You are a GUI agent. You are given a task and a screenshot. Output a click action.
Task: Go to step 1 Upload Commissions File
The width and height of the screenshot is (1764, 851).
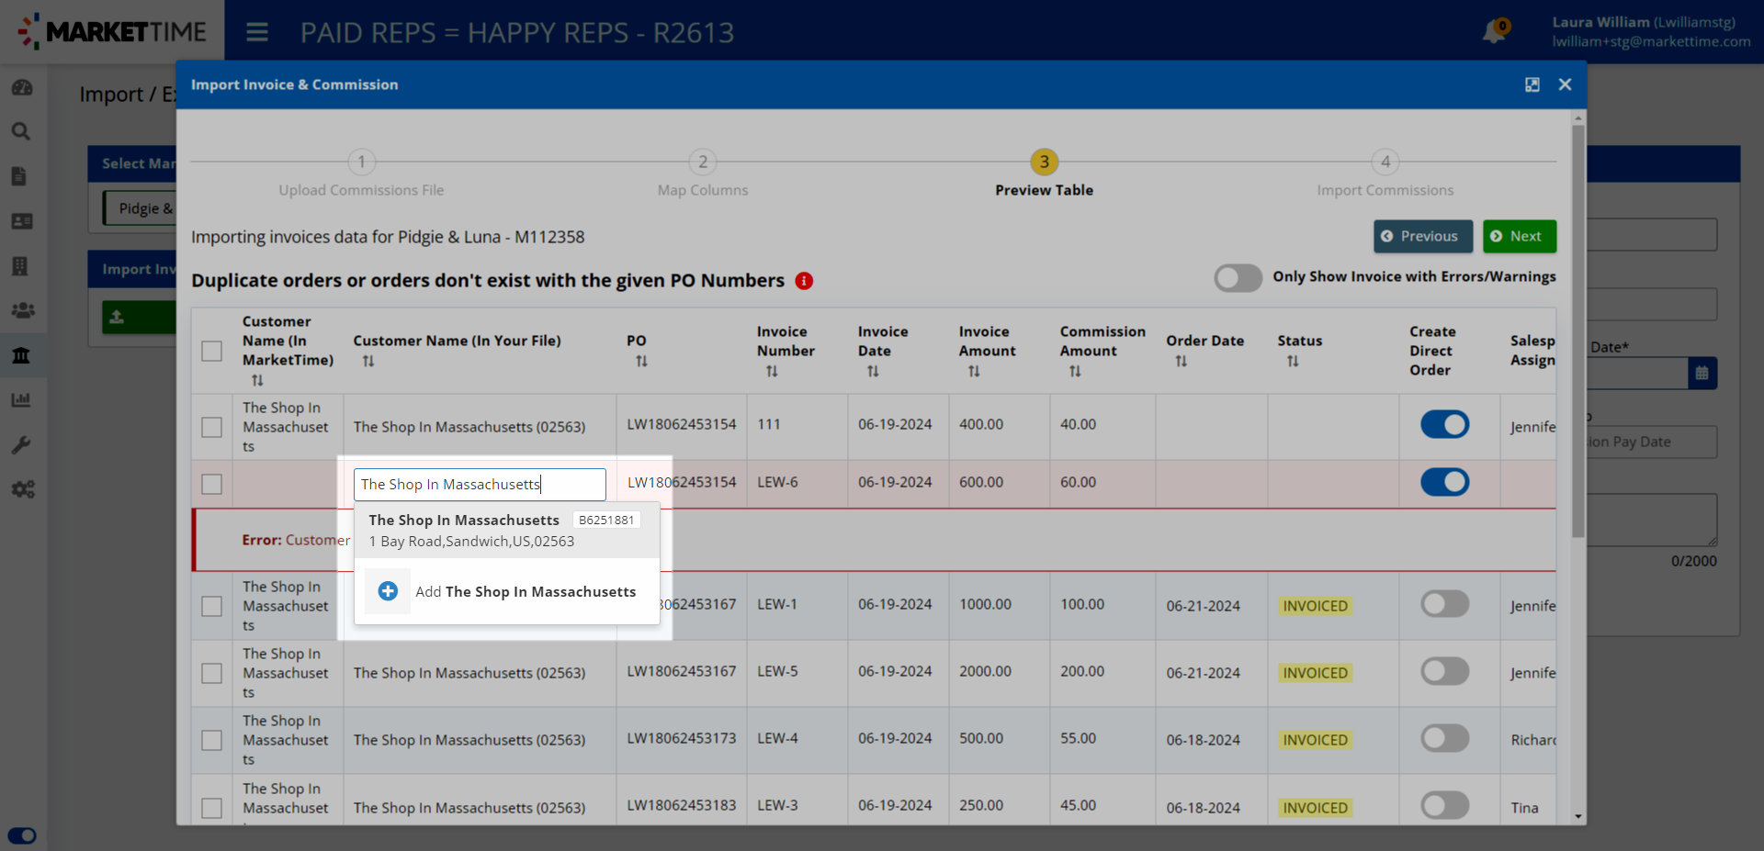click(x=361, y=162)
